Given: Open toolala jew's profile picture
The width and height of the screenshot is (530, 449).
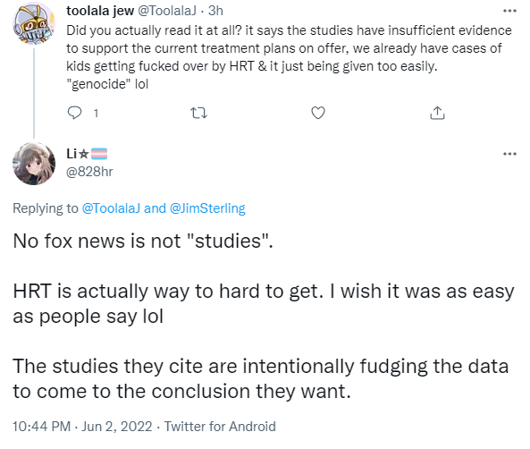Looking at the screenshot, I should [34, 23].
